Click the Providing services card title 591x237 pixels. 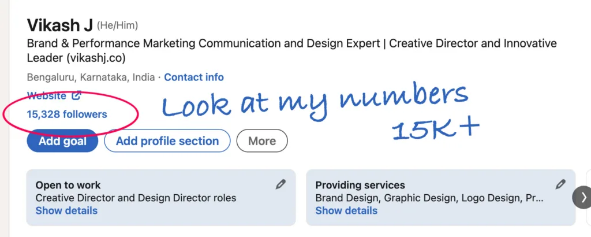360,186
